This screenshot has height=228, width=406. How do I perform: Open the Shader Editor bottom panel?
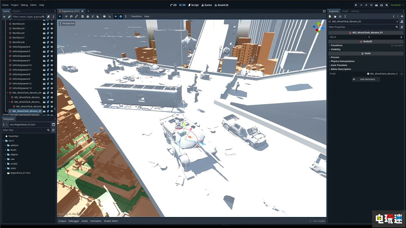coord(111,221)
